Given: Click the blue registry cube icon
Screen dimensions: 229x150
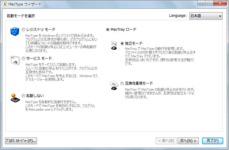Looking at the screenshot, I should point(15,31).
